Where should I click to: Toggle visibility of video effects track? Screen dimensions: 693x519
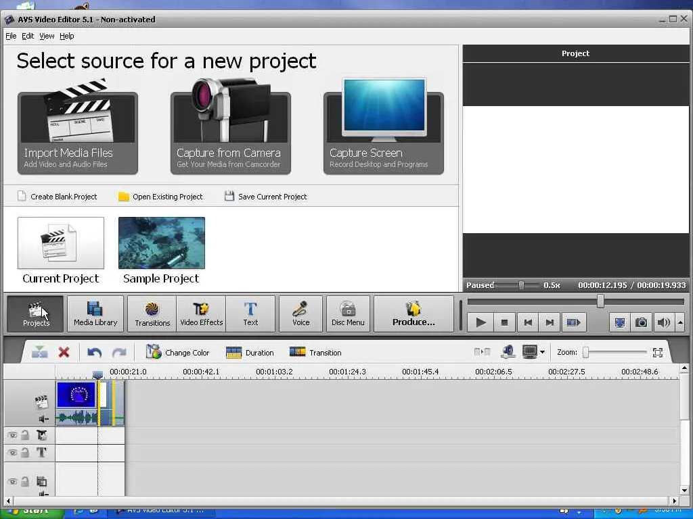coord(12,436)
